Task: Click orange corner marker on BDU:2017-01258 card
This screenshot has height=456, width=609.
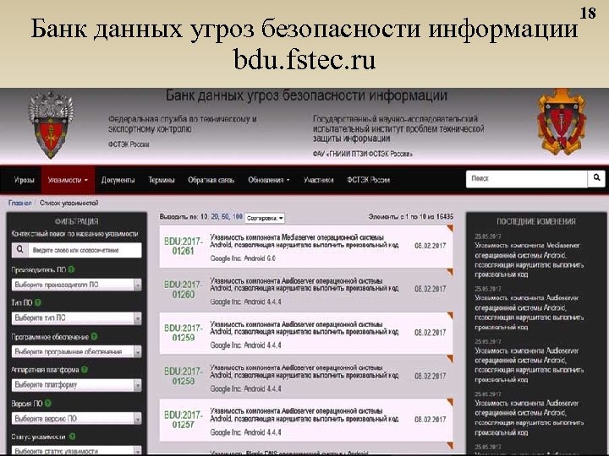Action: click(450, 359)
